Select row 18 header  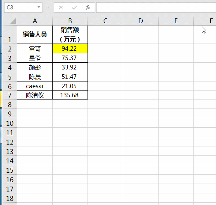[10, 198]
